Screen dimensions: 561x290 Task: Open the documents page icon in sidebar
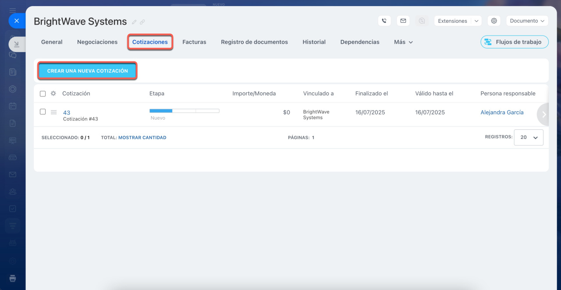(x=13, y=123)
